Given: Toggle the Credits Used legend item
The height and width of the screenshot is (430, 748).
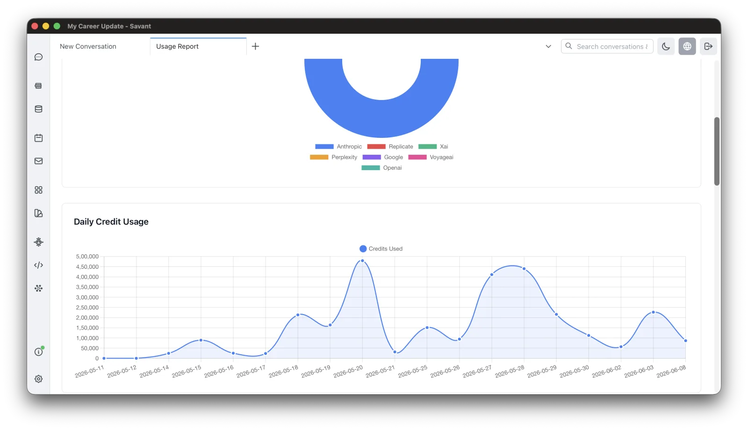Looking at the screenshot, I should [x=381, y=249].
